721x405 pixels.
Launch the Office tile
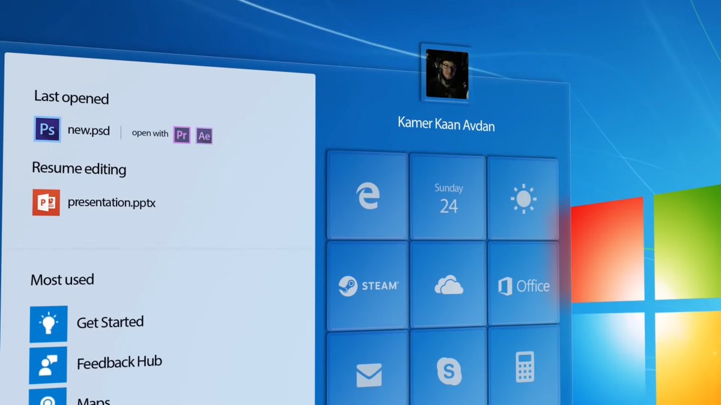click(x=523, y=285)
